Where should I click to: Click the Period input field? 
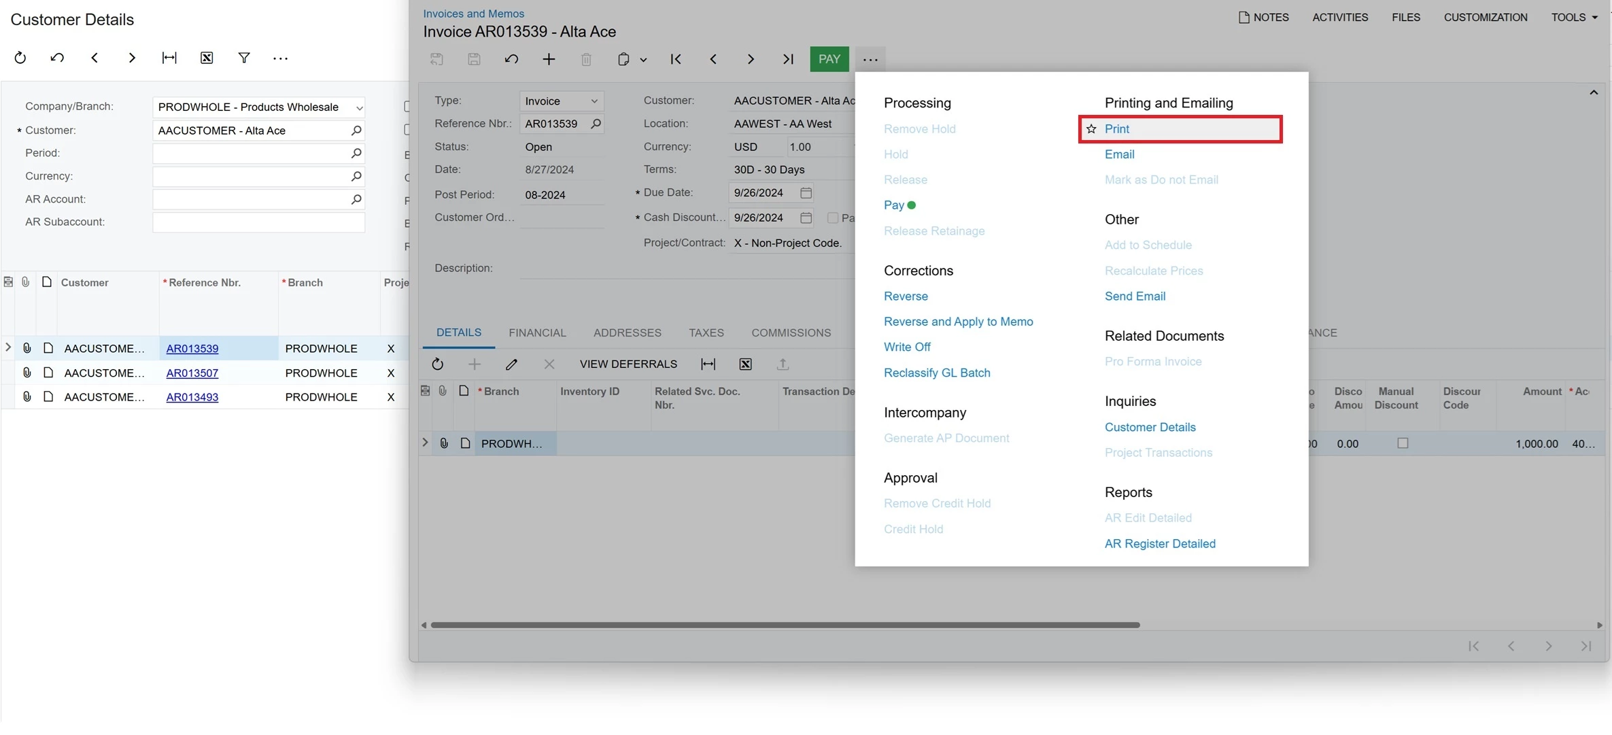pyautogui.click(x=250, y=153)
